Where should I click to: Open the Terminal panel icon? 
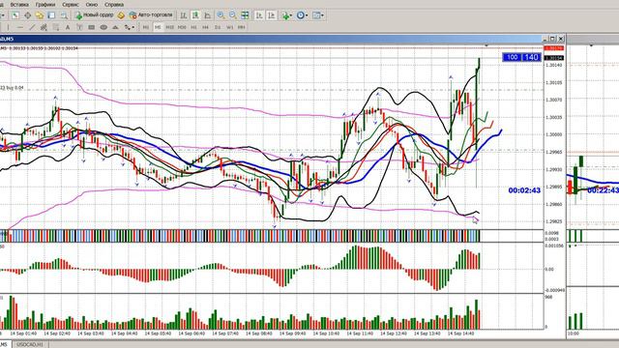tap(51, 15)
